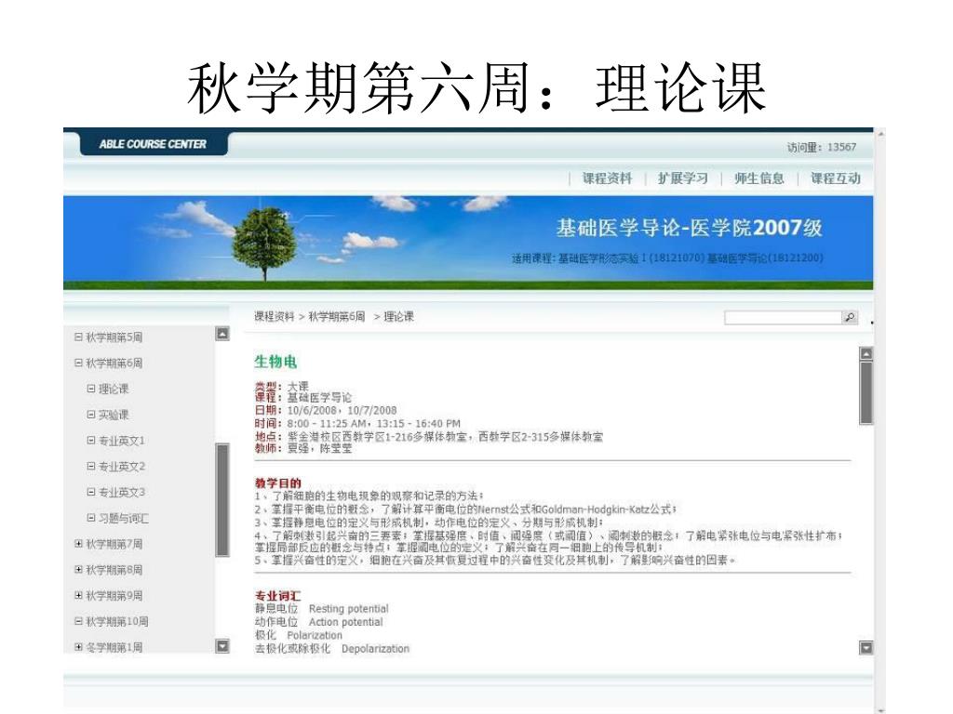953x714 pixels.
Task: Expand the 秋学期第9周 tree node
Action: tap(78, 596)
